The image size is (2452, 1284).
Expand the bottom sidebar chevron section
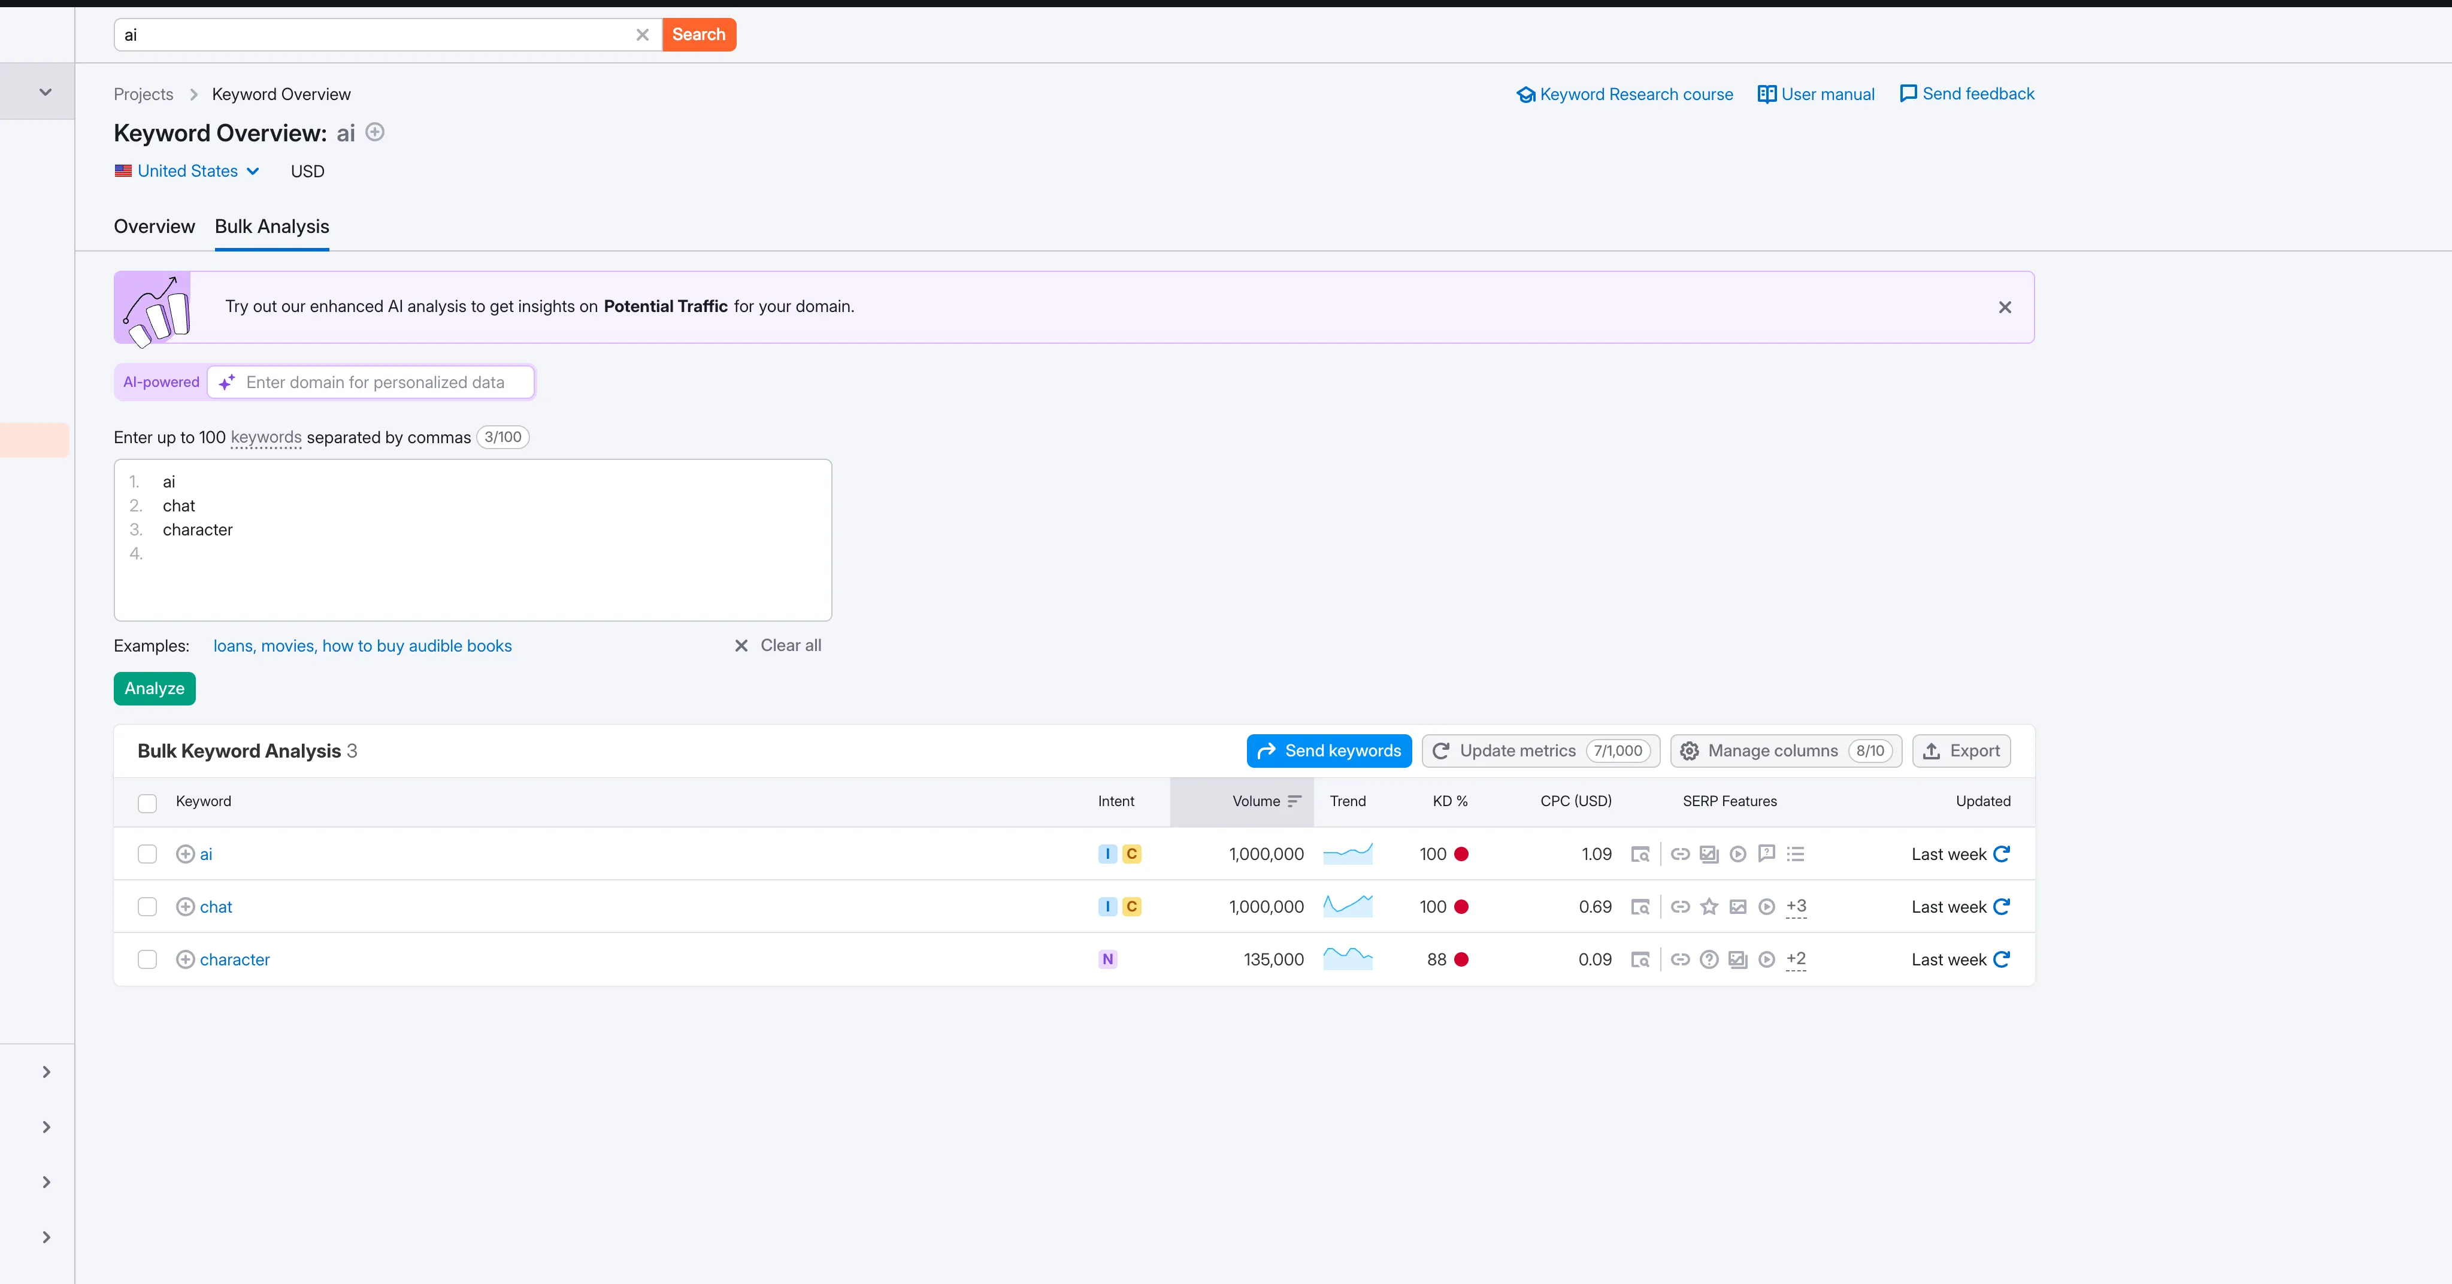pos(46,1237)
